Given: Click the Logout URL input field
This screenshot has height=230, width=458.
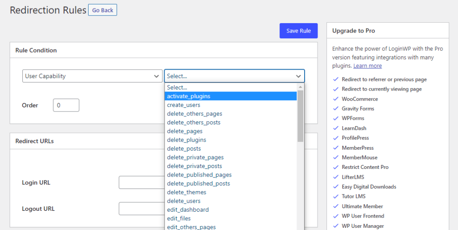Looking at the screenshot, I should tap(141, 209).
